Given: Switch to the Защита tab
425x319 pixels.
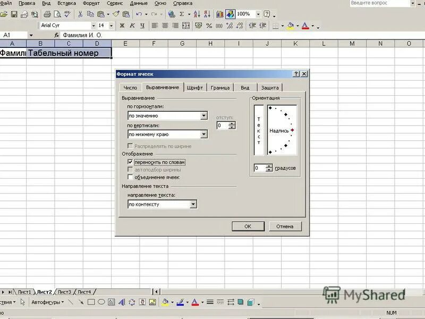Looking at the screenshot, I should pyautogui.click(x=270, y=88).
